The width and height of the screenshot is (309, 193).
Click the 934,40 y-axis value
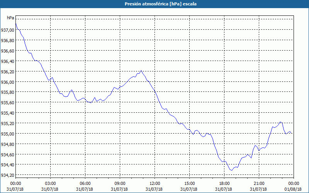pyautogui.click(x=7, y=165)
